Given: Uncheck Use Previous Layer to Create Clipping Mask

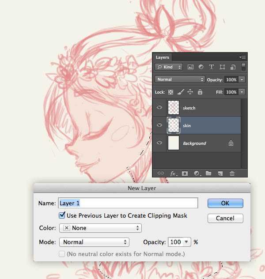Looking at the screenshot, I should pyautogui.click(x=62, y=215).
